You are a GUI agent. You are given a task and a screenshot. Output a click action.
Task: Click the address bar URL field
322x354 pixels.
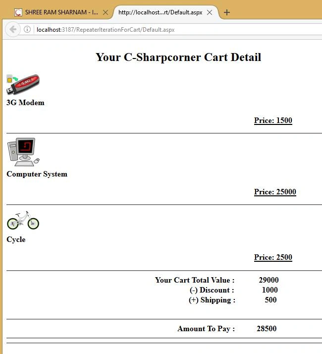[178, 30]
